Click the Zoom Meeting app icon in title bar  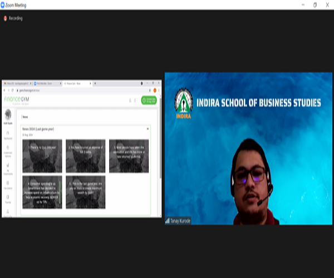pyautogui.click(x=3, y=5)
